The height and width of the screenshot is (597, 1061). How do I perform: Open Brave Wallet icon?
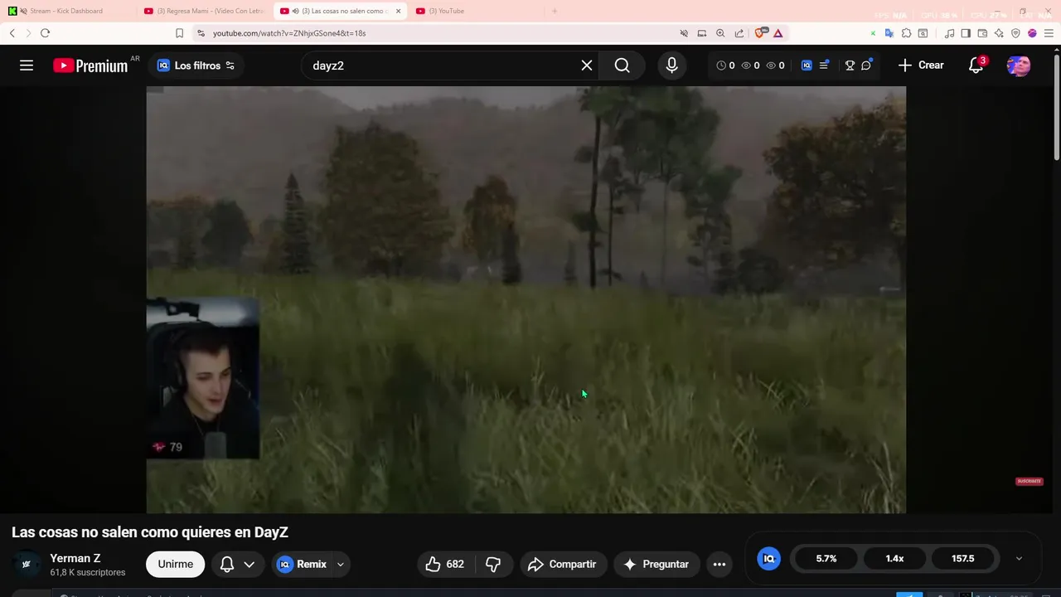pos(982,33)
